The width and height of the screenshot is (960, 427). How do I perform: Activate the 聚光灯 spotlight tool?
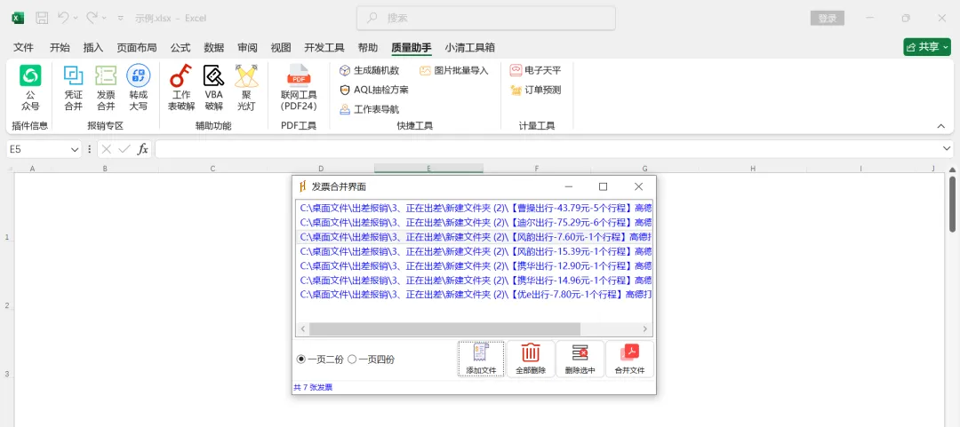point(247,88)
